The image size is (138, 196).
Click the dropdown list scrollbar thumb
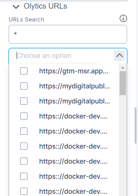pyautogui.click(x=123, y=83)
